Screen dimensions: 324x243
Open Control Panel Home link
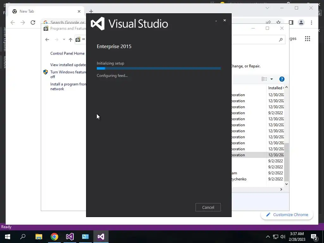click(67, 53)
